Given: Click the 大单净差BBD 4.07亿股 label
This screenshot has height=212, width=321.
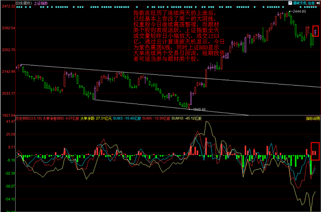Looking at the screenshot, I should [61, 118].
